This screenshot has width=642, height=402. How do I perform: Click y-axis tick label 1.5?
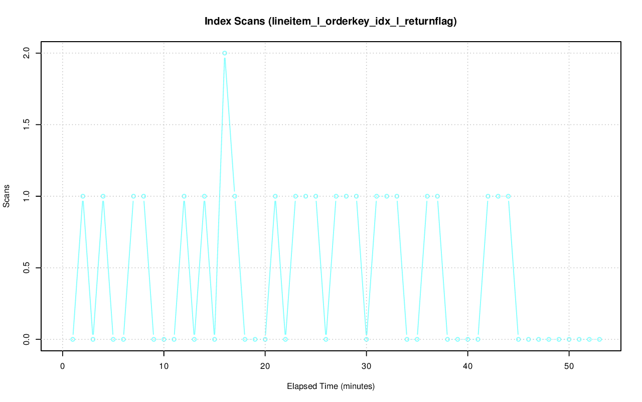26,124
